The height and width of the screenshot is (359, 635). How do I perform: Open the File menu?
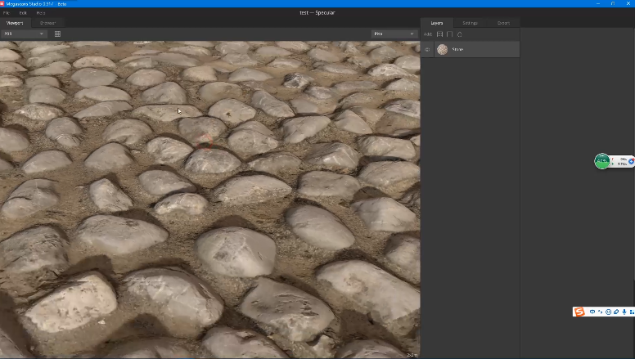6,13
